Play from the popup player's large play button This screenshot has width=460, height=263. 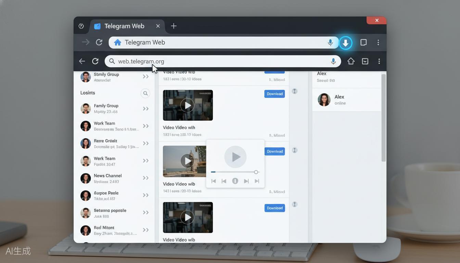[235, 157]
